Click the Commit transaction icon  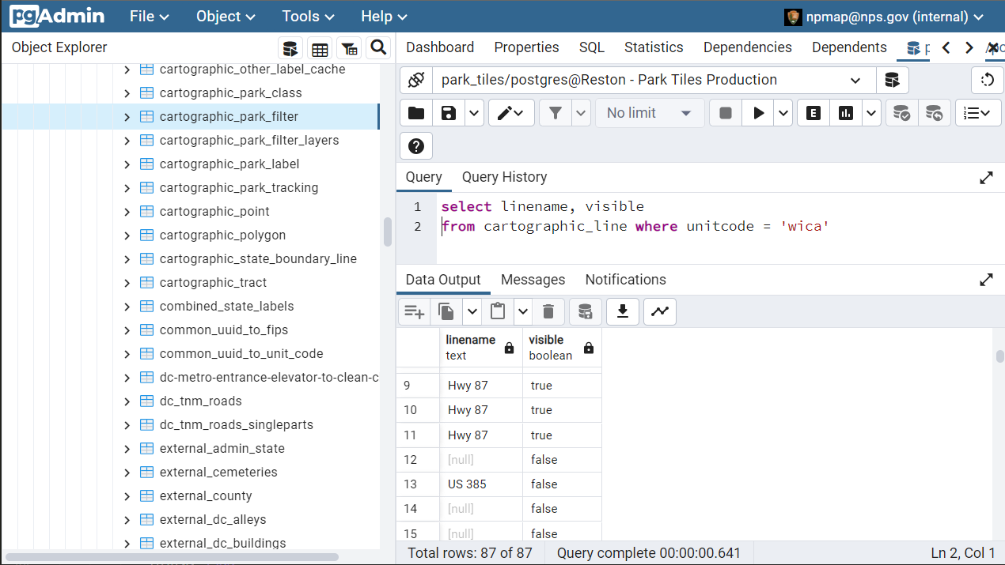pos(901,113)
